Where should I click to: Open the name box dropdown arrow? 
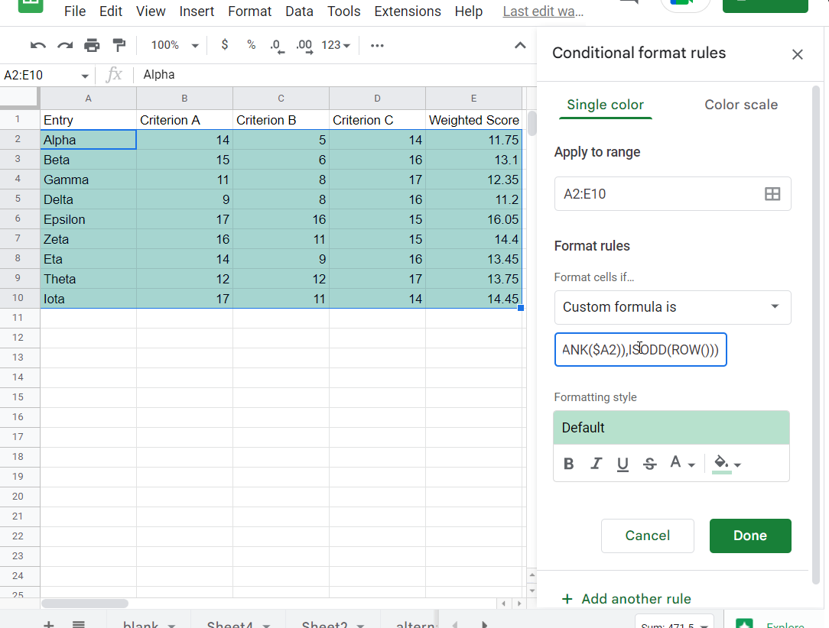coord(85,76)
